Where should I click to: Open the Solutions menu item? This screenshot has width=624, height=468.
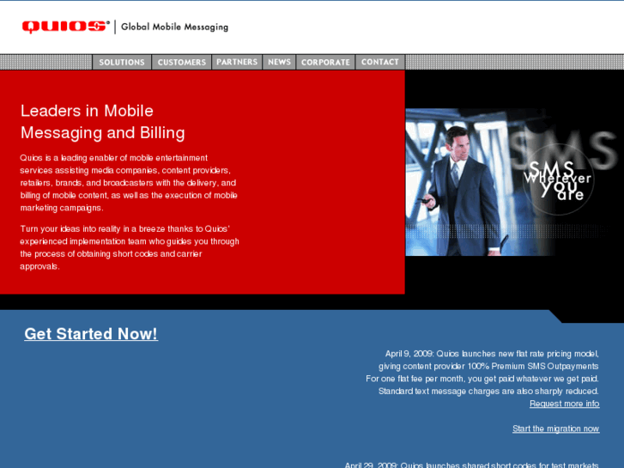(x=122, y=62)
